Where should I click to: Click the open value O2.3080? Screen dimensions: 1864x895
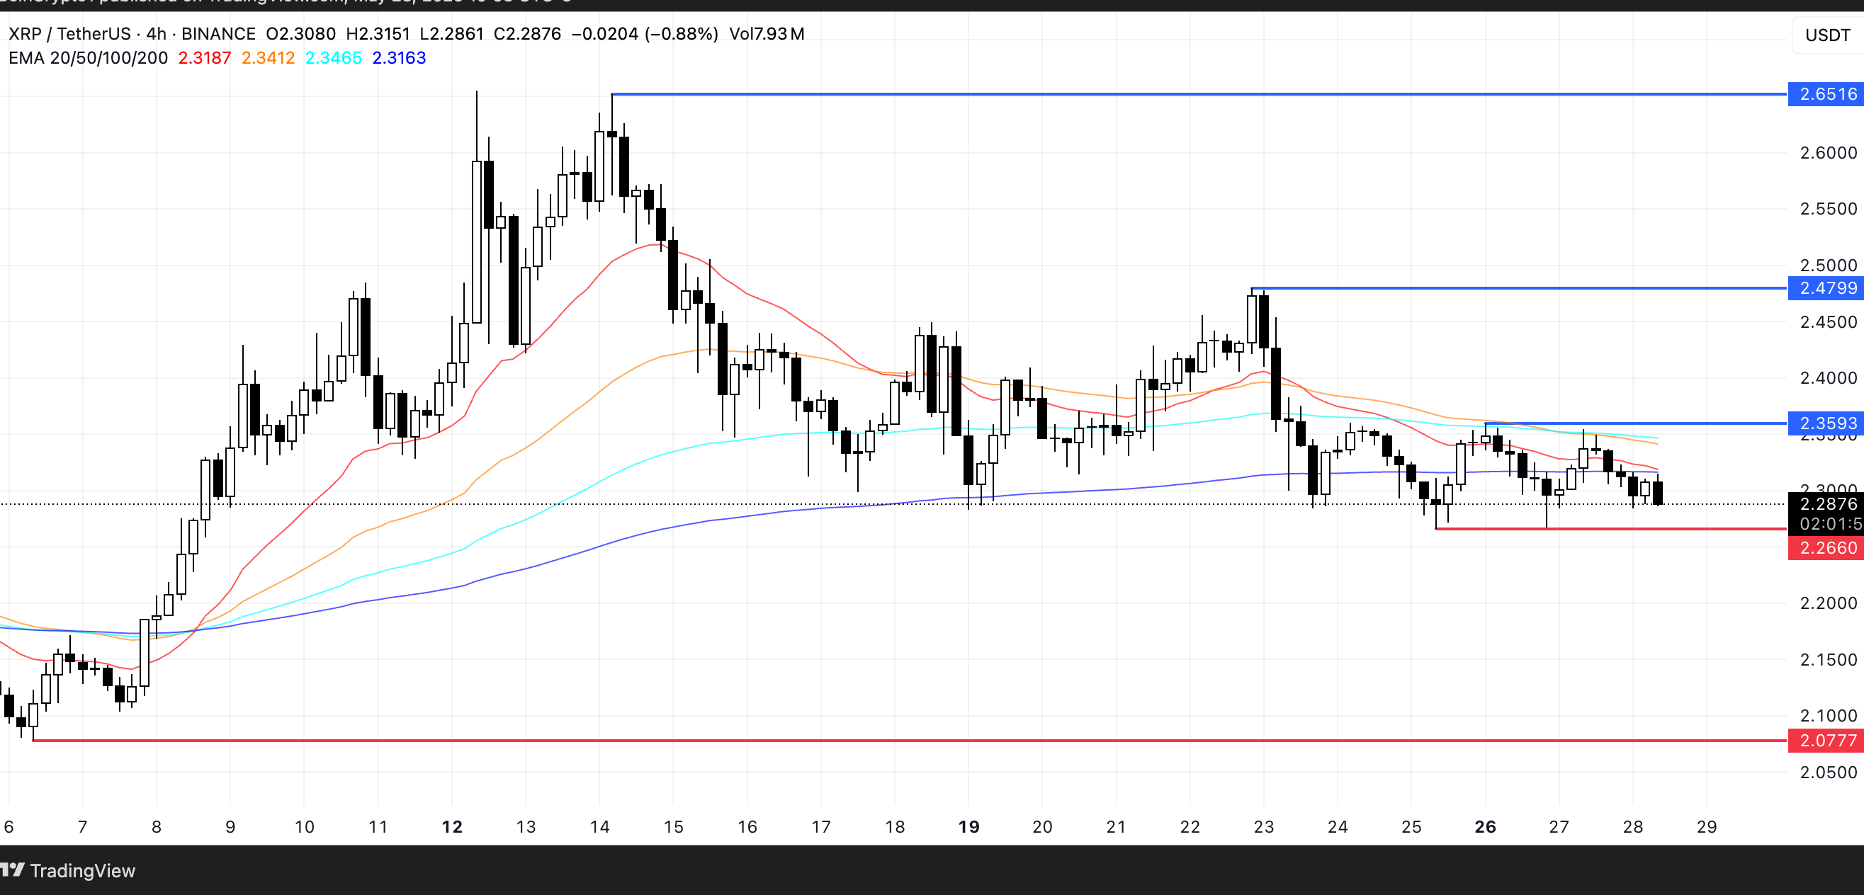(x=301, y=34)
